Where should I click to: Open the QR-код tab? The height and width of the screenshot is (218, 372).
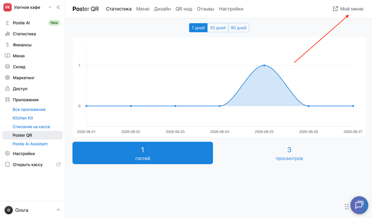tap(184, 9)
